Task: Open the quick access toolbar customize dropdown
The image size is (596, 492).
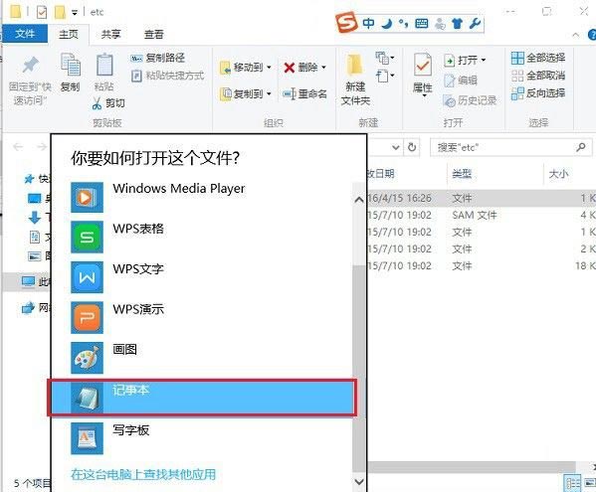Action: (x=75, y=13)
